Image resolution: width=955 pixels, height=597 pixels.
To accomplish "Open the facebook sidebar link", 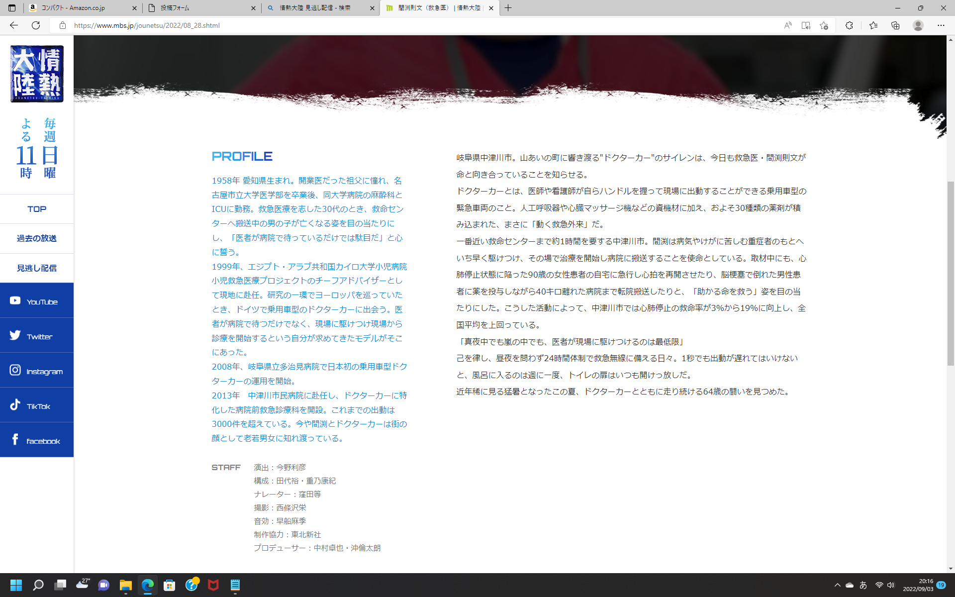I will click(37, 440).
